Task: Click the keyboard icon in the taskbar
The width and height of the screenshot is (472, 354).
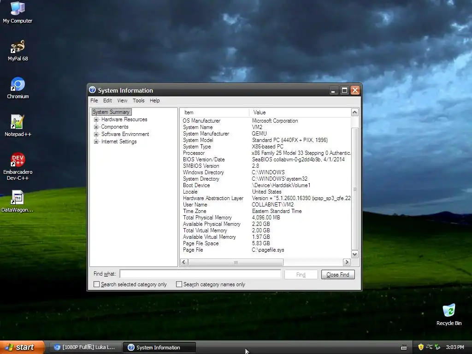Action: pyautogui.click(x=404, y=348)
